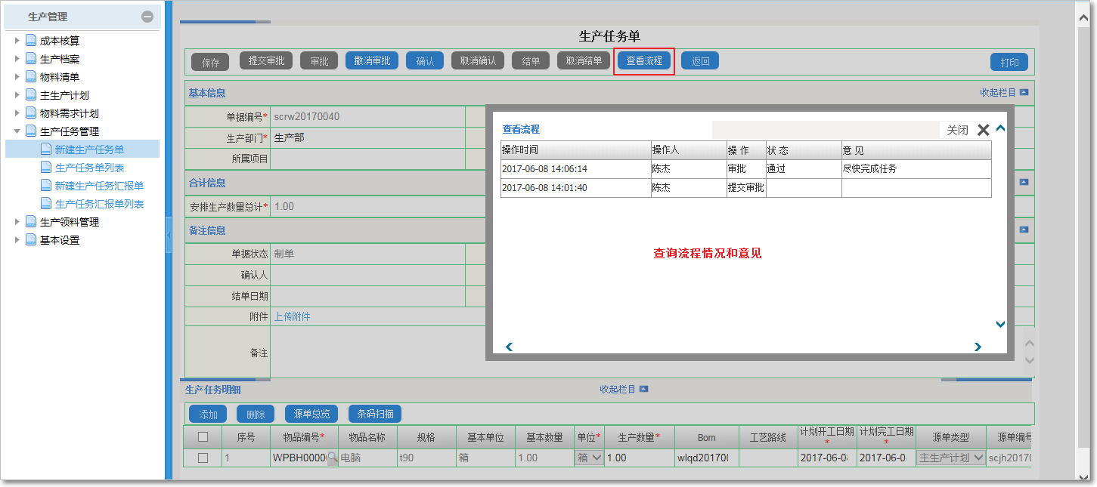This screenshot has width=1097, height=487.
Task: Click the left arrow icon inside 查看流程 dialog
Action: tap(509, 346)
